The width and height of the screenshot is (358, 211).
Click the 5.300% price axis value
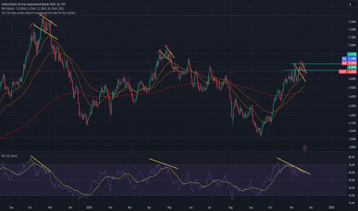click(x=352, y=22)
